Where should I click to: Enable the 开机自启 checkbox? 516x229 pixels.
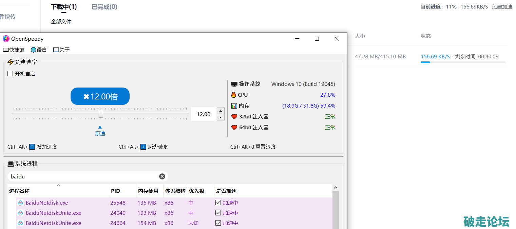[10, 74]
